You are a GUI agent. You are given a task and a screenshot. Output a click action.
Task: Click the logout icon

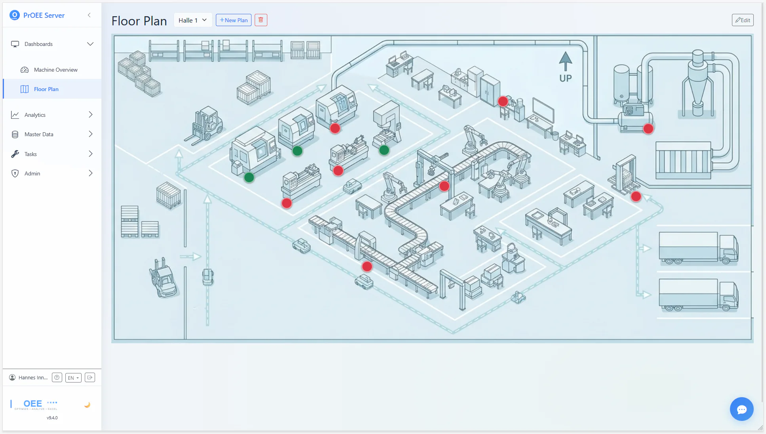point(90,377)
